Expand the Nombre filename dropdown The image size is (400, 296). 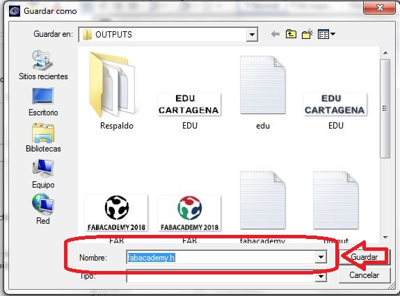pos(321,257)
